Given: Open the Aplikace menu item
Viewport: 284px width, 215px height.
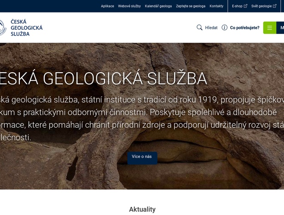Looking at the screenshot, I should pos(108,6).
